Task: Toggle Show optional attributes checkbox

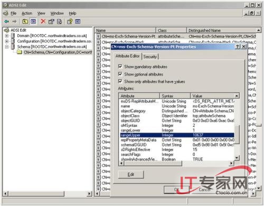Action: 120,74
